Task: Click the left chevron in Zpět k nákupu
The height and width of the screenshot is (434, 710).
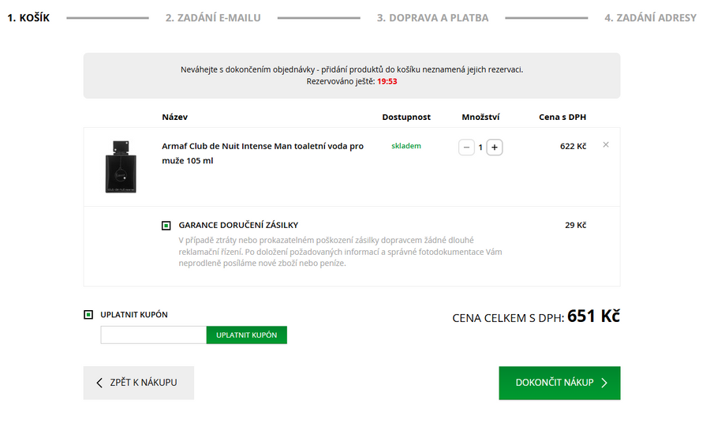Action: point(99,383)
